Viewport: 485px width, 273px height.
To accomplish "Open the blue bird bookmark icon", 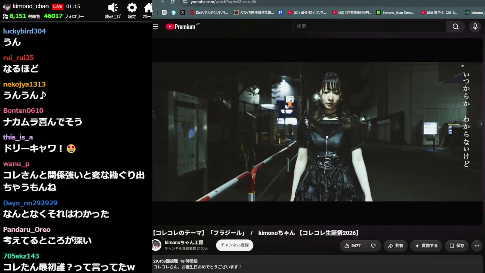I will click(x=174, y=13).
